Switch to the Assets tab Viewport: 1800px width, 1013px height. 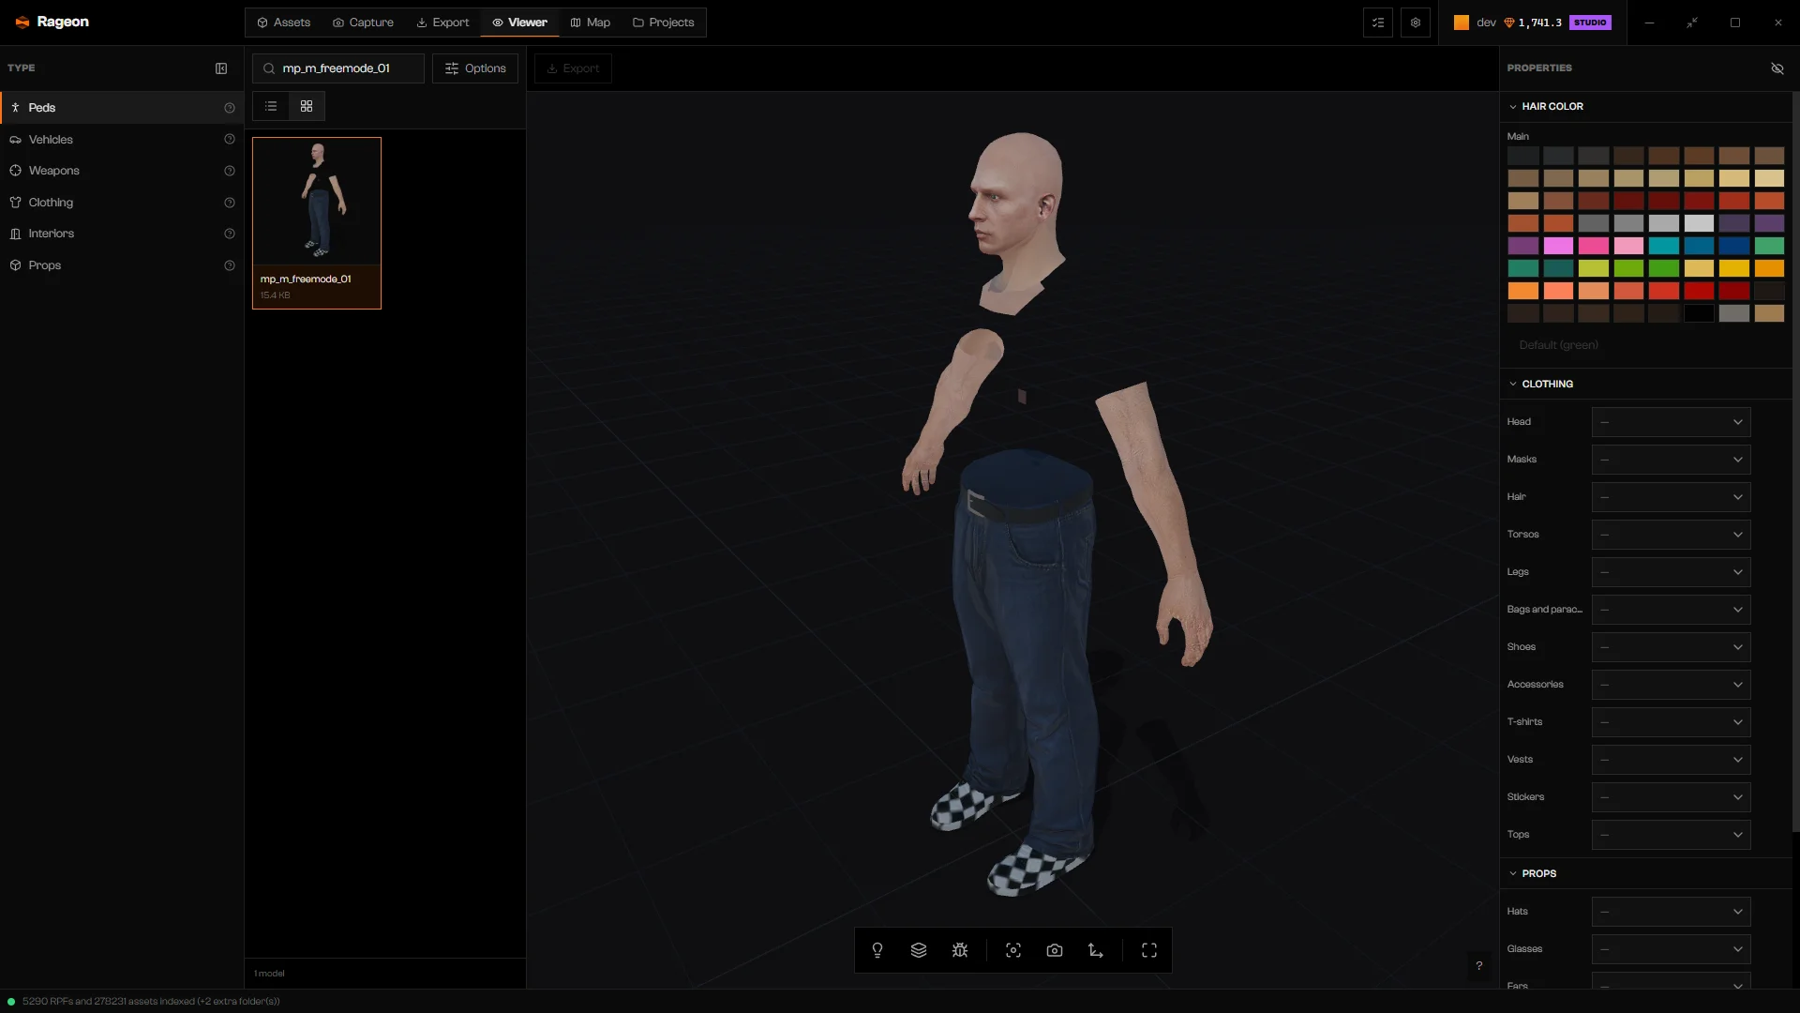coord(283,23)
